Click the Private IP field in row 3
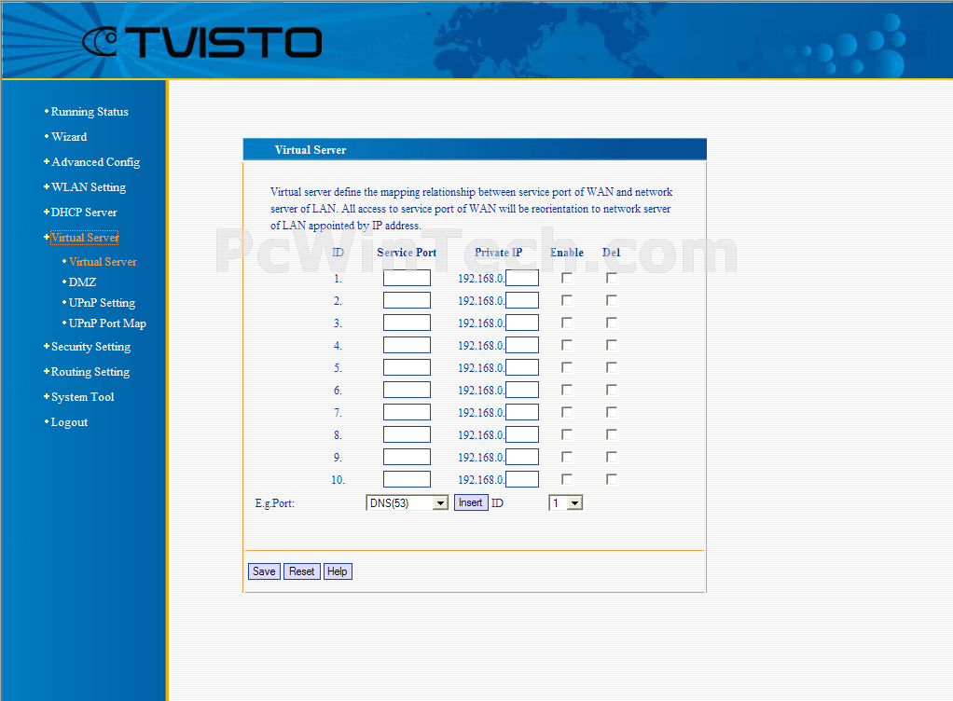Viewport: 953px width, 701px height. point(522,323)
